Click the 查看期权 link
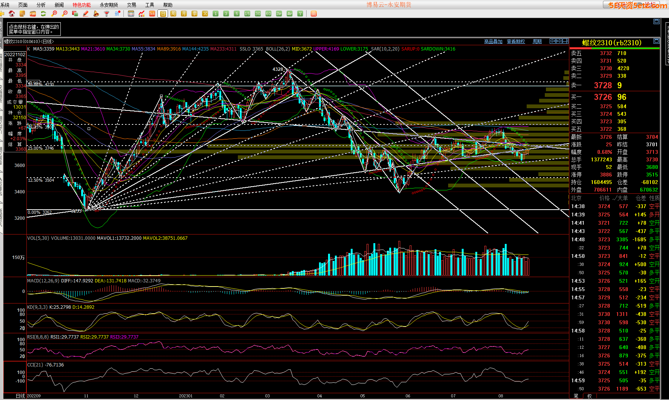669x400 pixels. tap(516, 41)
